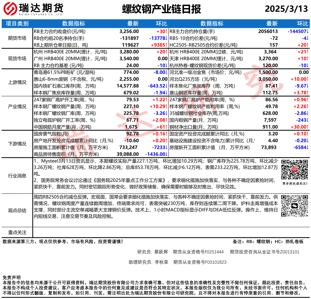Click the lower QR code with WeChat logo
The height and width of the screenshot is (299, 311).
tap(294, 206)
